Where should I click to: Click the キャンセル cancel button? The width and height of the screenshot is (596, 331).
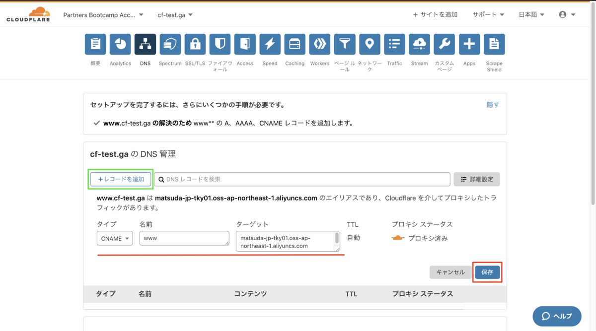click(x=450, y=272)
